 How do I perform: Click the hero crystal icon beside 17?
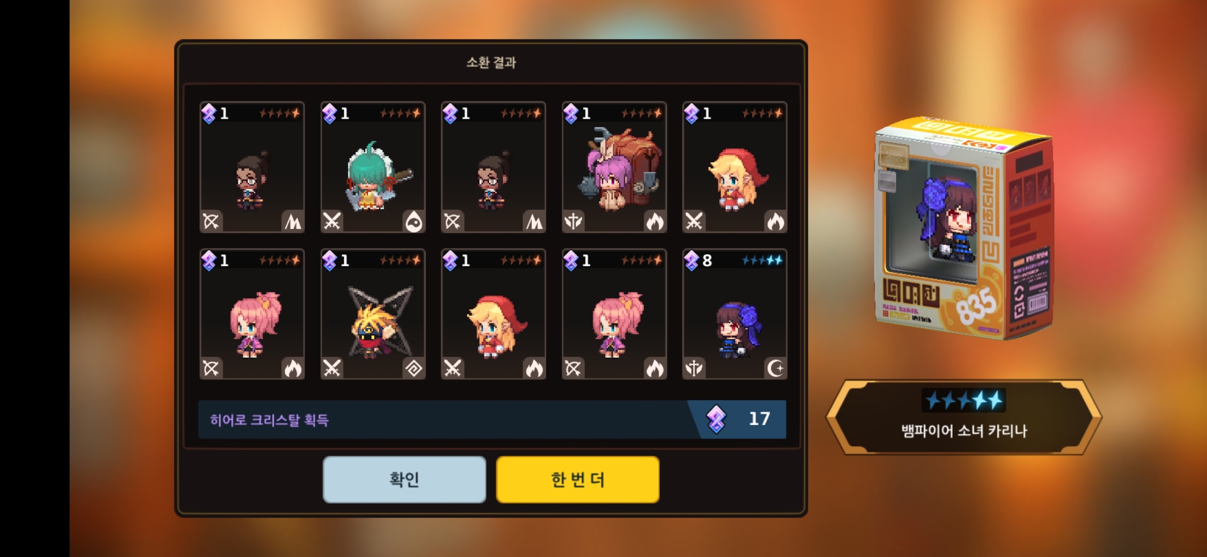[716, 419]
